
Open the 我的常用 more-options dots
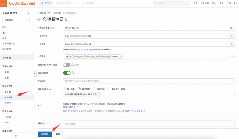click(29, 58)
